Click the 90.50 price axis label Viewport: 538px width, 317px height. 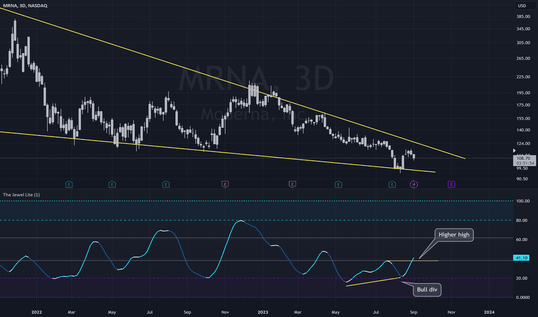(x=521, y=179)
